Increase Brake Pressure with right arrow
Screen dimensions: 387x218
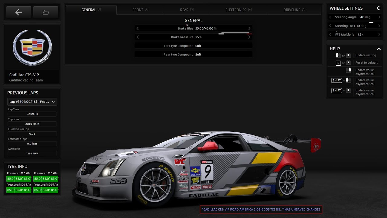pyautogui.click(x=249, y=37)
